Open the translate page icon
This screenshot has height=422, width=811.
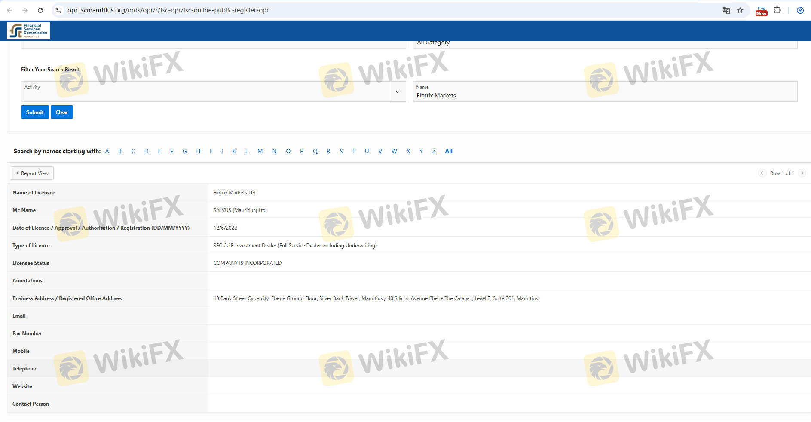[726, 10]
